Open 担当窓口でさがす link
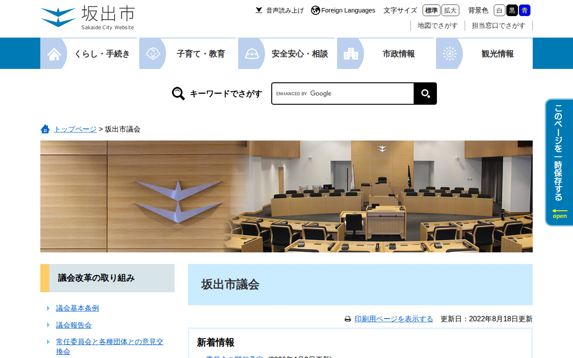 [x=499, y=26]
